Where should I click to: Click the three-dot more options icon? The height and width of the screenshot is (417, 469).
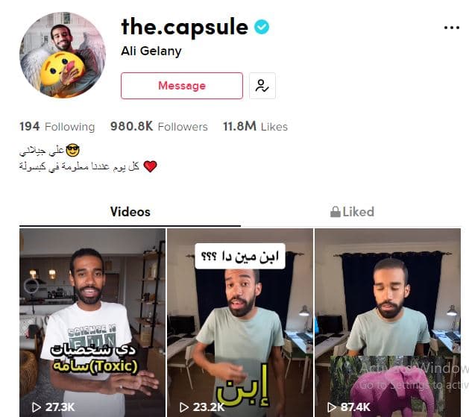point(451,28)
